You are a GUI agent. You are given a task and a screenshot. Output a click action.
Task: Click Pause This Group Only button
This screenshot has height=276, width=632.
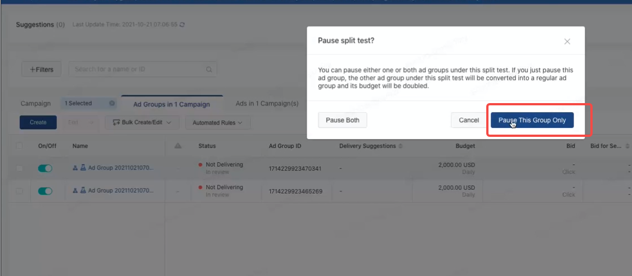532,120
